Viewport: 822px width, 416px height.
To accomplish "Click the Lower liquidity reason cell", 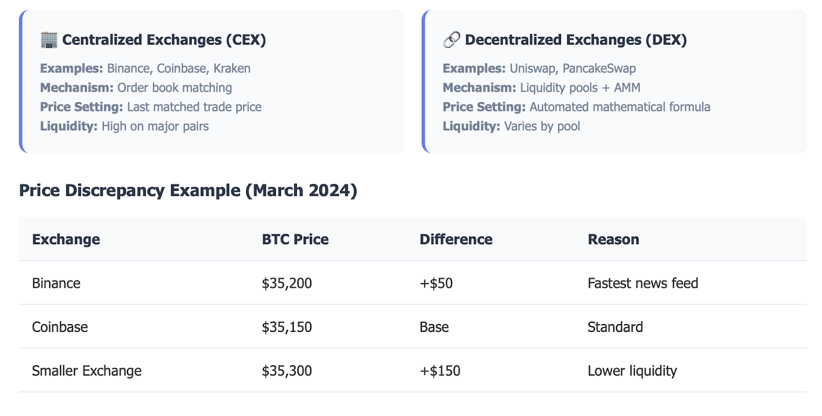I will click(632, 371).
